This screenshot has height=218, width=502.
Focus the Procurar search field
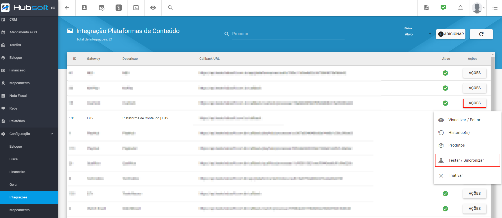[x=288, y=34]
